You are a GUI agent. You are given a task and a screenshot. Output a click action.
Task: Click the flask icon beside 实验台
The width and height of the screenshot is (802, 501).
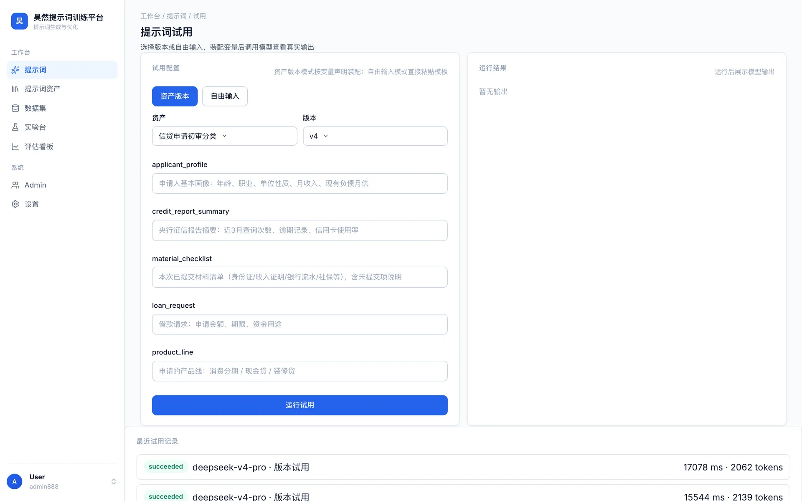click(15, 127)
